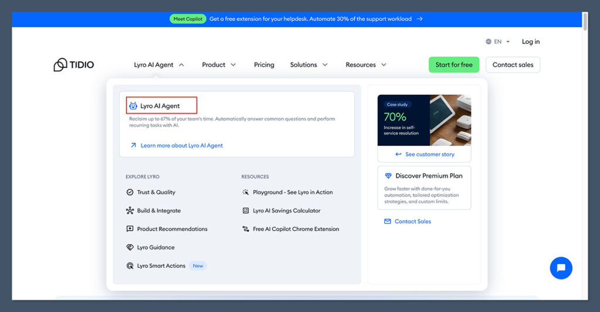Click the Tidio logo icon
Screen dimensions: 600x312
pyautogui.click(x=60, y=65)
